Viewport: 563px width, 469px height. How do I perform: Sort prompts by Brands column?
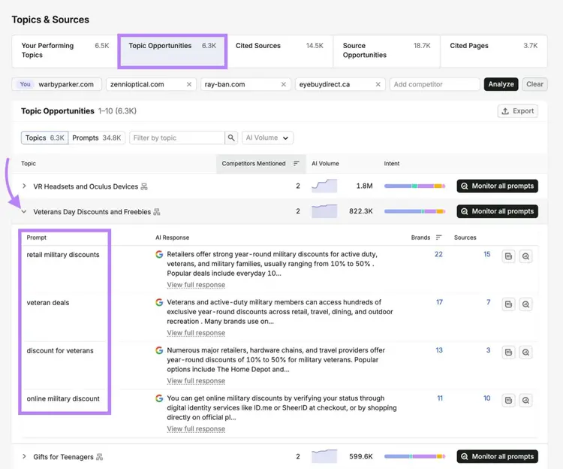(426, 238)
